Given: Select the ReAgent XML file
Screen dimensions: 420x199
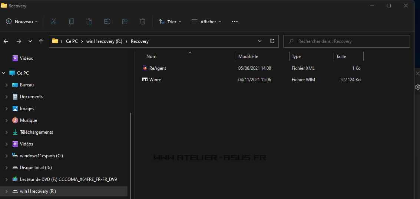Looking at the screenshot, I should (158, 68).
